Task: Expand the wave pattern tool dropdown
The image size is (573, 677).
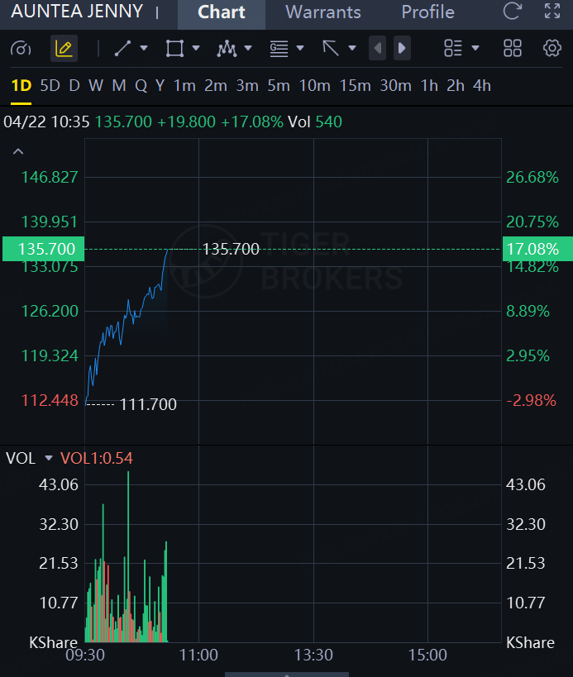Action: 248,49
